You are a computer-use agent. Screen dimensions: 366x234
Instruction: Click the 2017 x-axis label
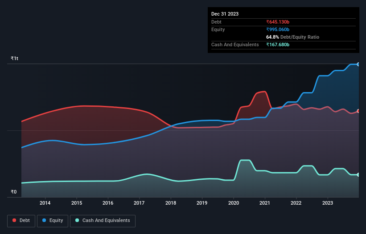pyautogui.click(x=139, y=203)
